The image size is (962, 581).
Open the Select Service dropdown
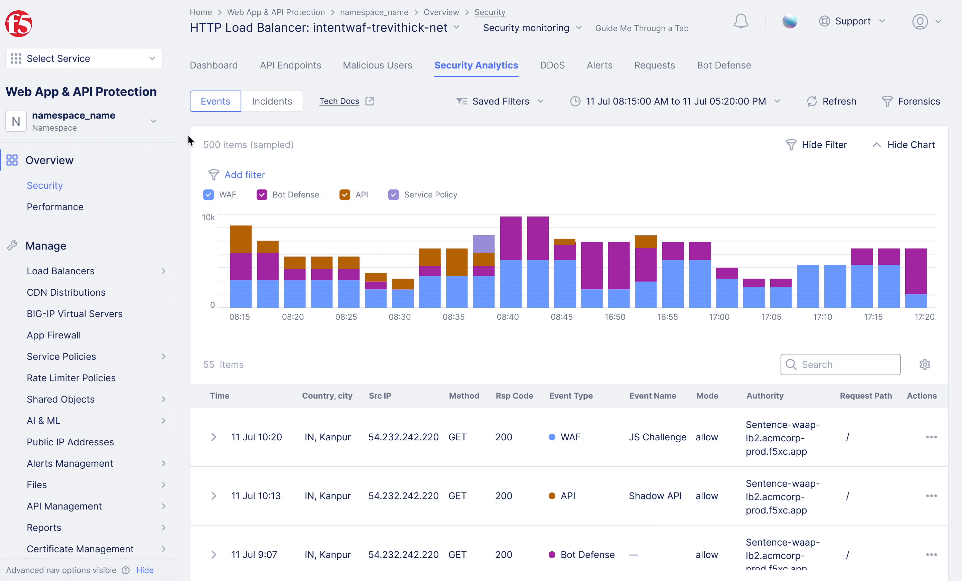(x=84, y=58)
